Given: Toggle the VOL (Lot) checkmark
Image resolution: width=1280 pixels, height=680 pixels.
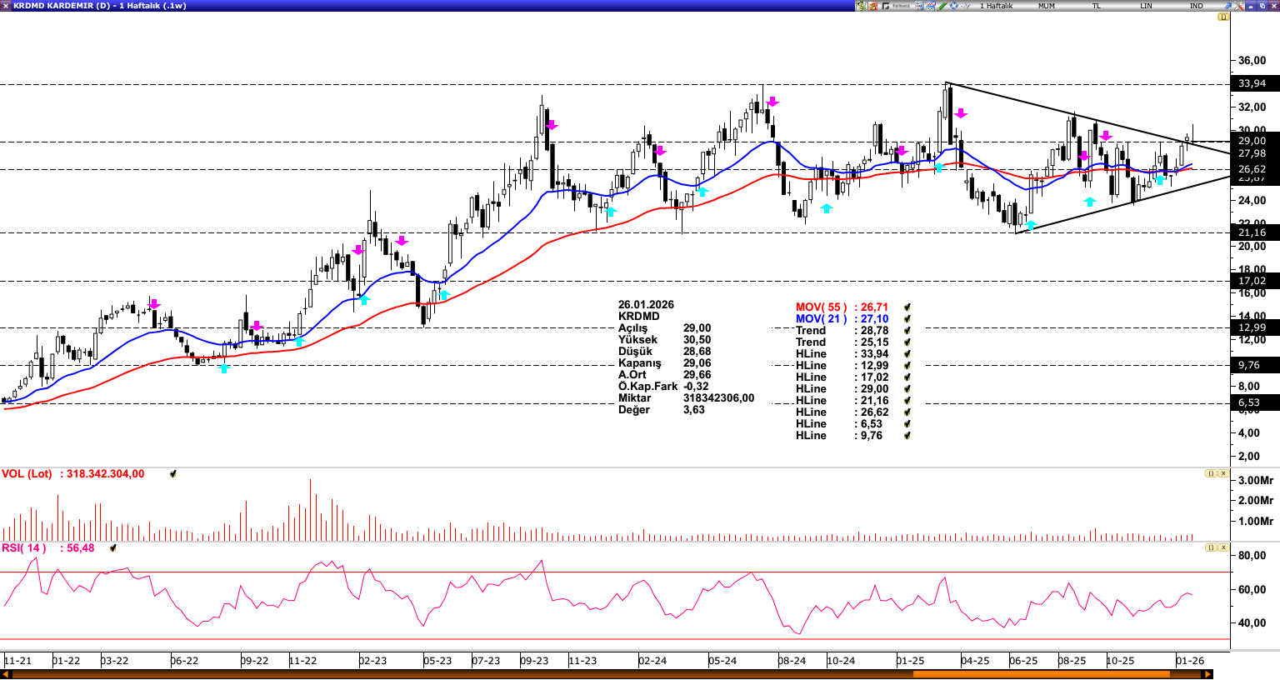Looking at the screenshot, I should click(x=173, y=474).
